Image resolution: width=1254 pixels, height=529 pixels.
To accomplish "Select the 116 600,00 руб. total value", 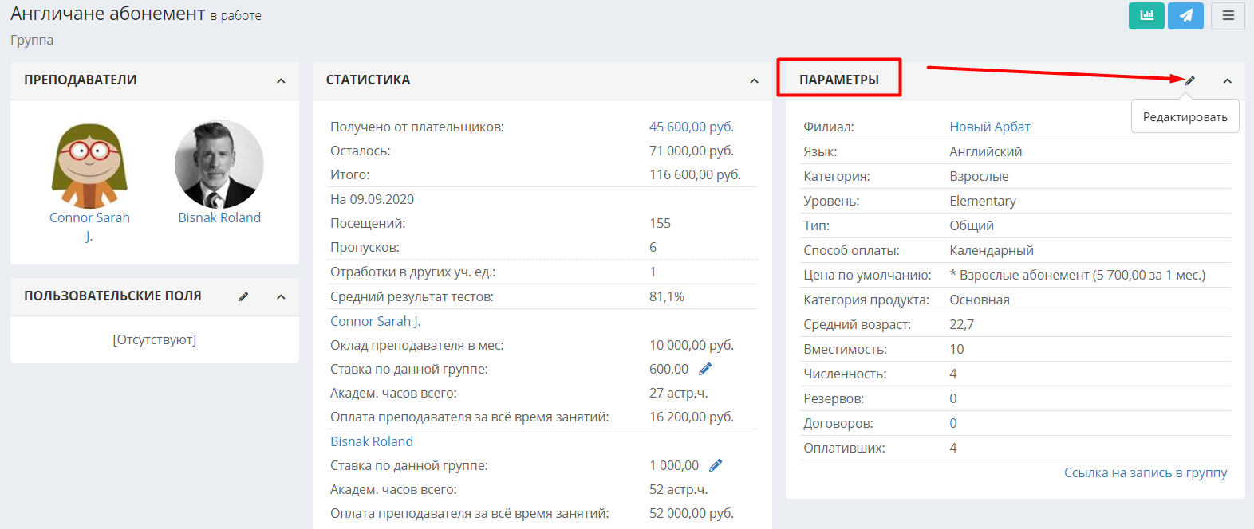I will pyautogui.click(x=695, y=174).
